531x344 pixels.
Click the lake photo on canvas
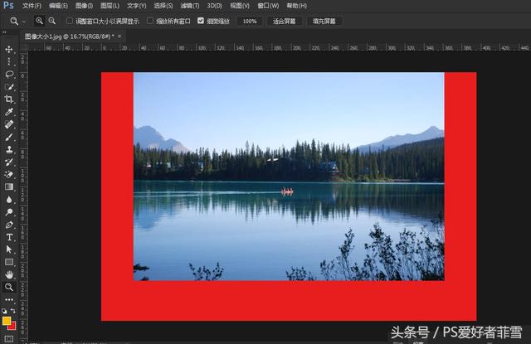[x=289, y=177]
